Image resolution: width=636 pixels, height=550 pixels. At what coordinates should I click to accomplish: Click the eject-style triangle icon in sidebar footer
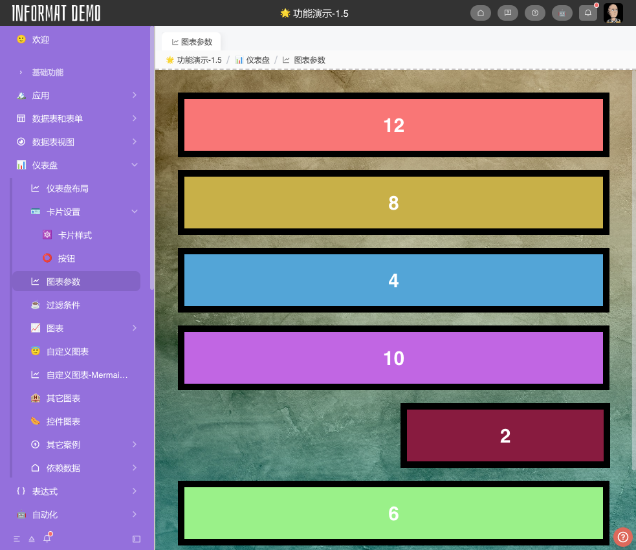(32, 538)
